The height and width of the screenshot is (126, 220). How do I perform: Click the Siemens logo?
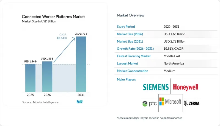[156, 87]
